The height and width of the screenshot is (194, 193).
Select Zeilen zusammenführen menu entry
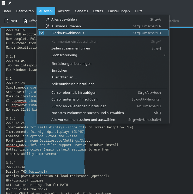coord(103,48)
